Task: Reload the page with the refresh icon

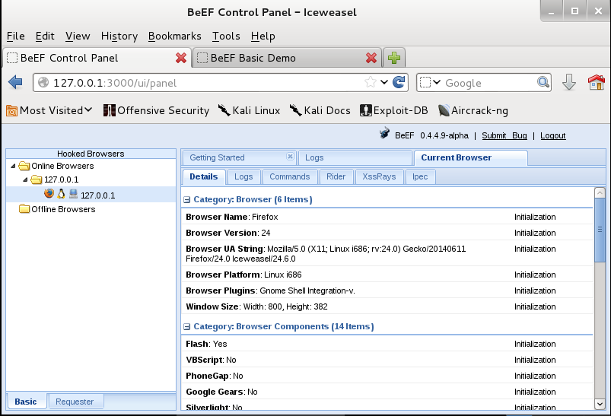Action: click(x=399, y=82)
